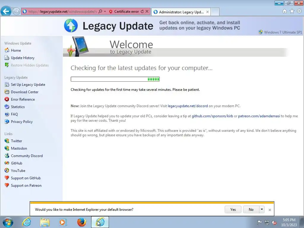The width and height of the screenshot is (304, 228).
Task: Click the Action Center flag tray icon
Action: point(259,222)
